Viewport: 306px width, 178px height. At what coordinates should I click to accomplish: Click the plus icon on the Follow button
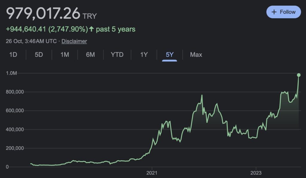pos(274,12)
